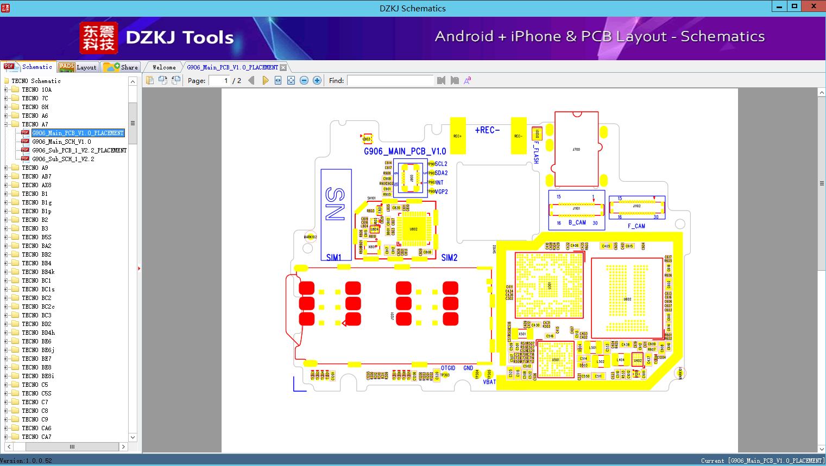Go to the previous page arrow
This screenshot has width=826, height=466.
coord(251,80)
